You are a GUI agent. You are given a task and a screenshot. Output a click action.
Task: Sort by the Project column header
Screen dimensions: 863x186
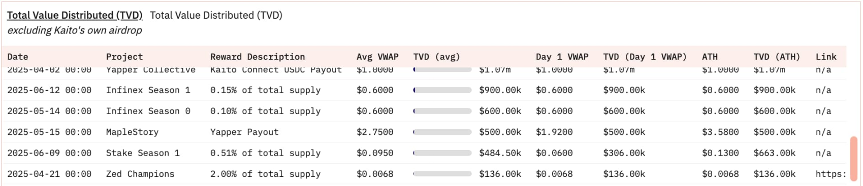pyautogui.click(x=124, y=57)
